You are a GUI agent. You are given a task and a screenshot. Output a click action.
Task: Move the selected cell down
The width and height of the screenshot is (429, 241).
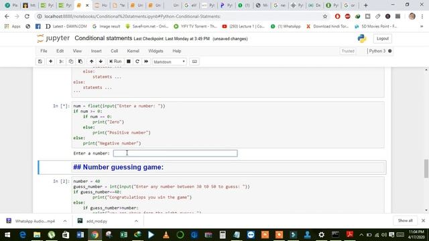(x=101, y=62)
